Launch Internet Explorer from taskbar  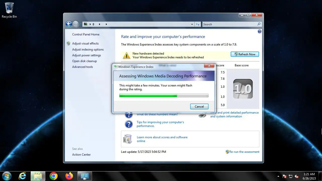pyautogui.click(x=23, y=176)
